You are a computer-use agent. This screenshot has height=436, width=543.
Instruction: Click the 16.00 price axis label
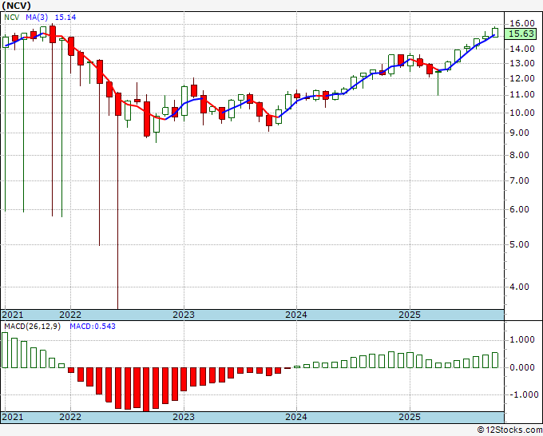[522, 23]
